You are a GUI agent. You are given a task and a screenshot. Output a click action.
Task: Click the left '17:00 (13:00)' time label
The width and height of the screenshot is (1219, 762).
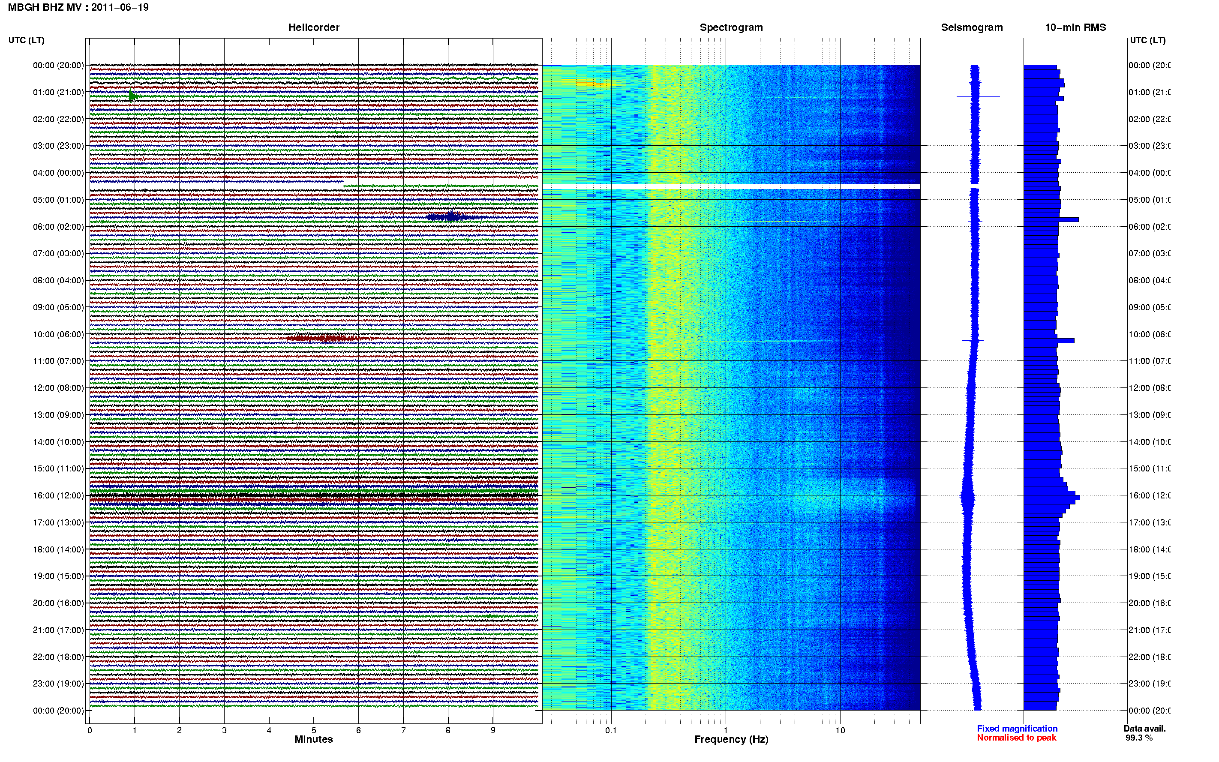point(58,522)
